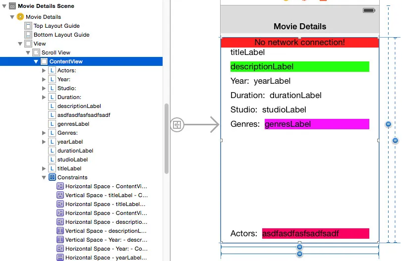Select Top Layout Guide in outline

coord(57,26)
